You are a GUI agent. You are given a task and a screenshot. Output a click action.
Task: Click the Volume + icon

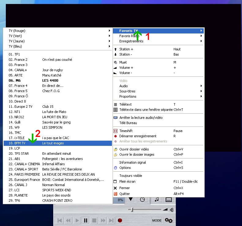115,68
